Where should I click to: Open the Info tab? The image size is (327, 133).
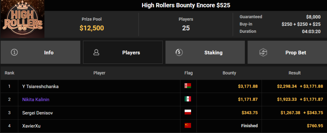coord(41,52)
